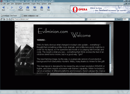Screen dimensions: 130x94
Task: Open the contact me link
Action: click(x=25, y=57)
